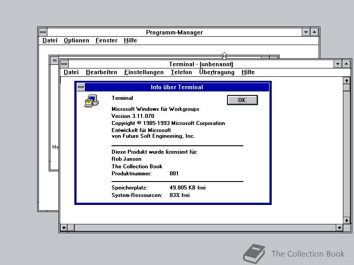Click the vertical scrollbar thumb in Terminal
The height and width of the screenshot is (265, 354).
(346, 87)
